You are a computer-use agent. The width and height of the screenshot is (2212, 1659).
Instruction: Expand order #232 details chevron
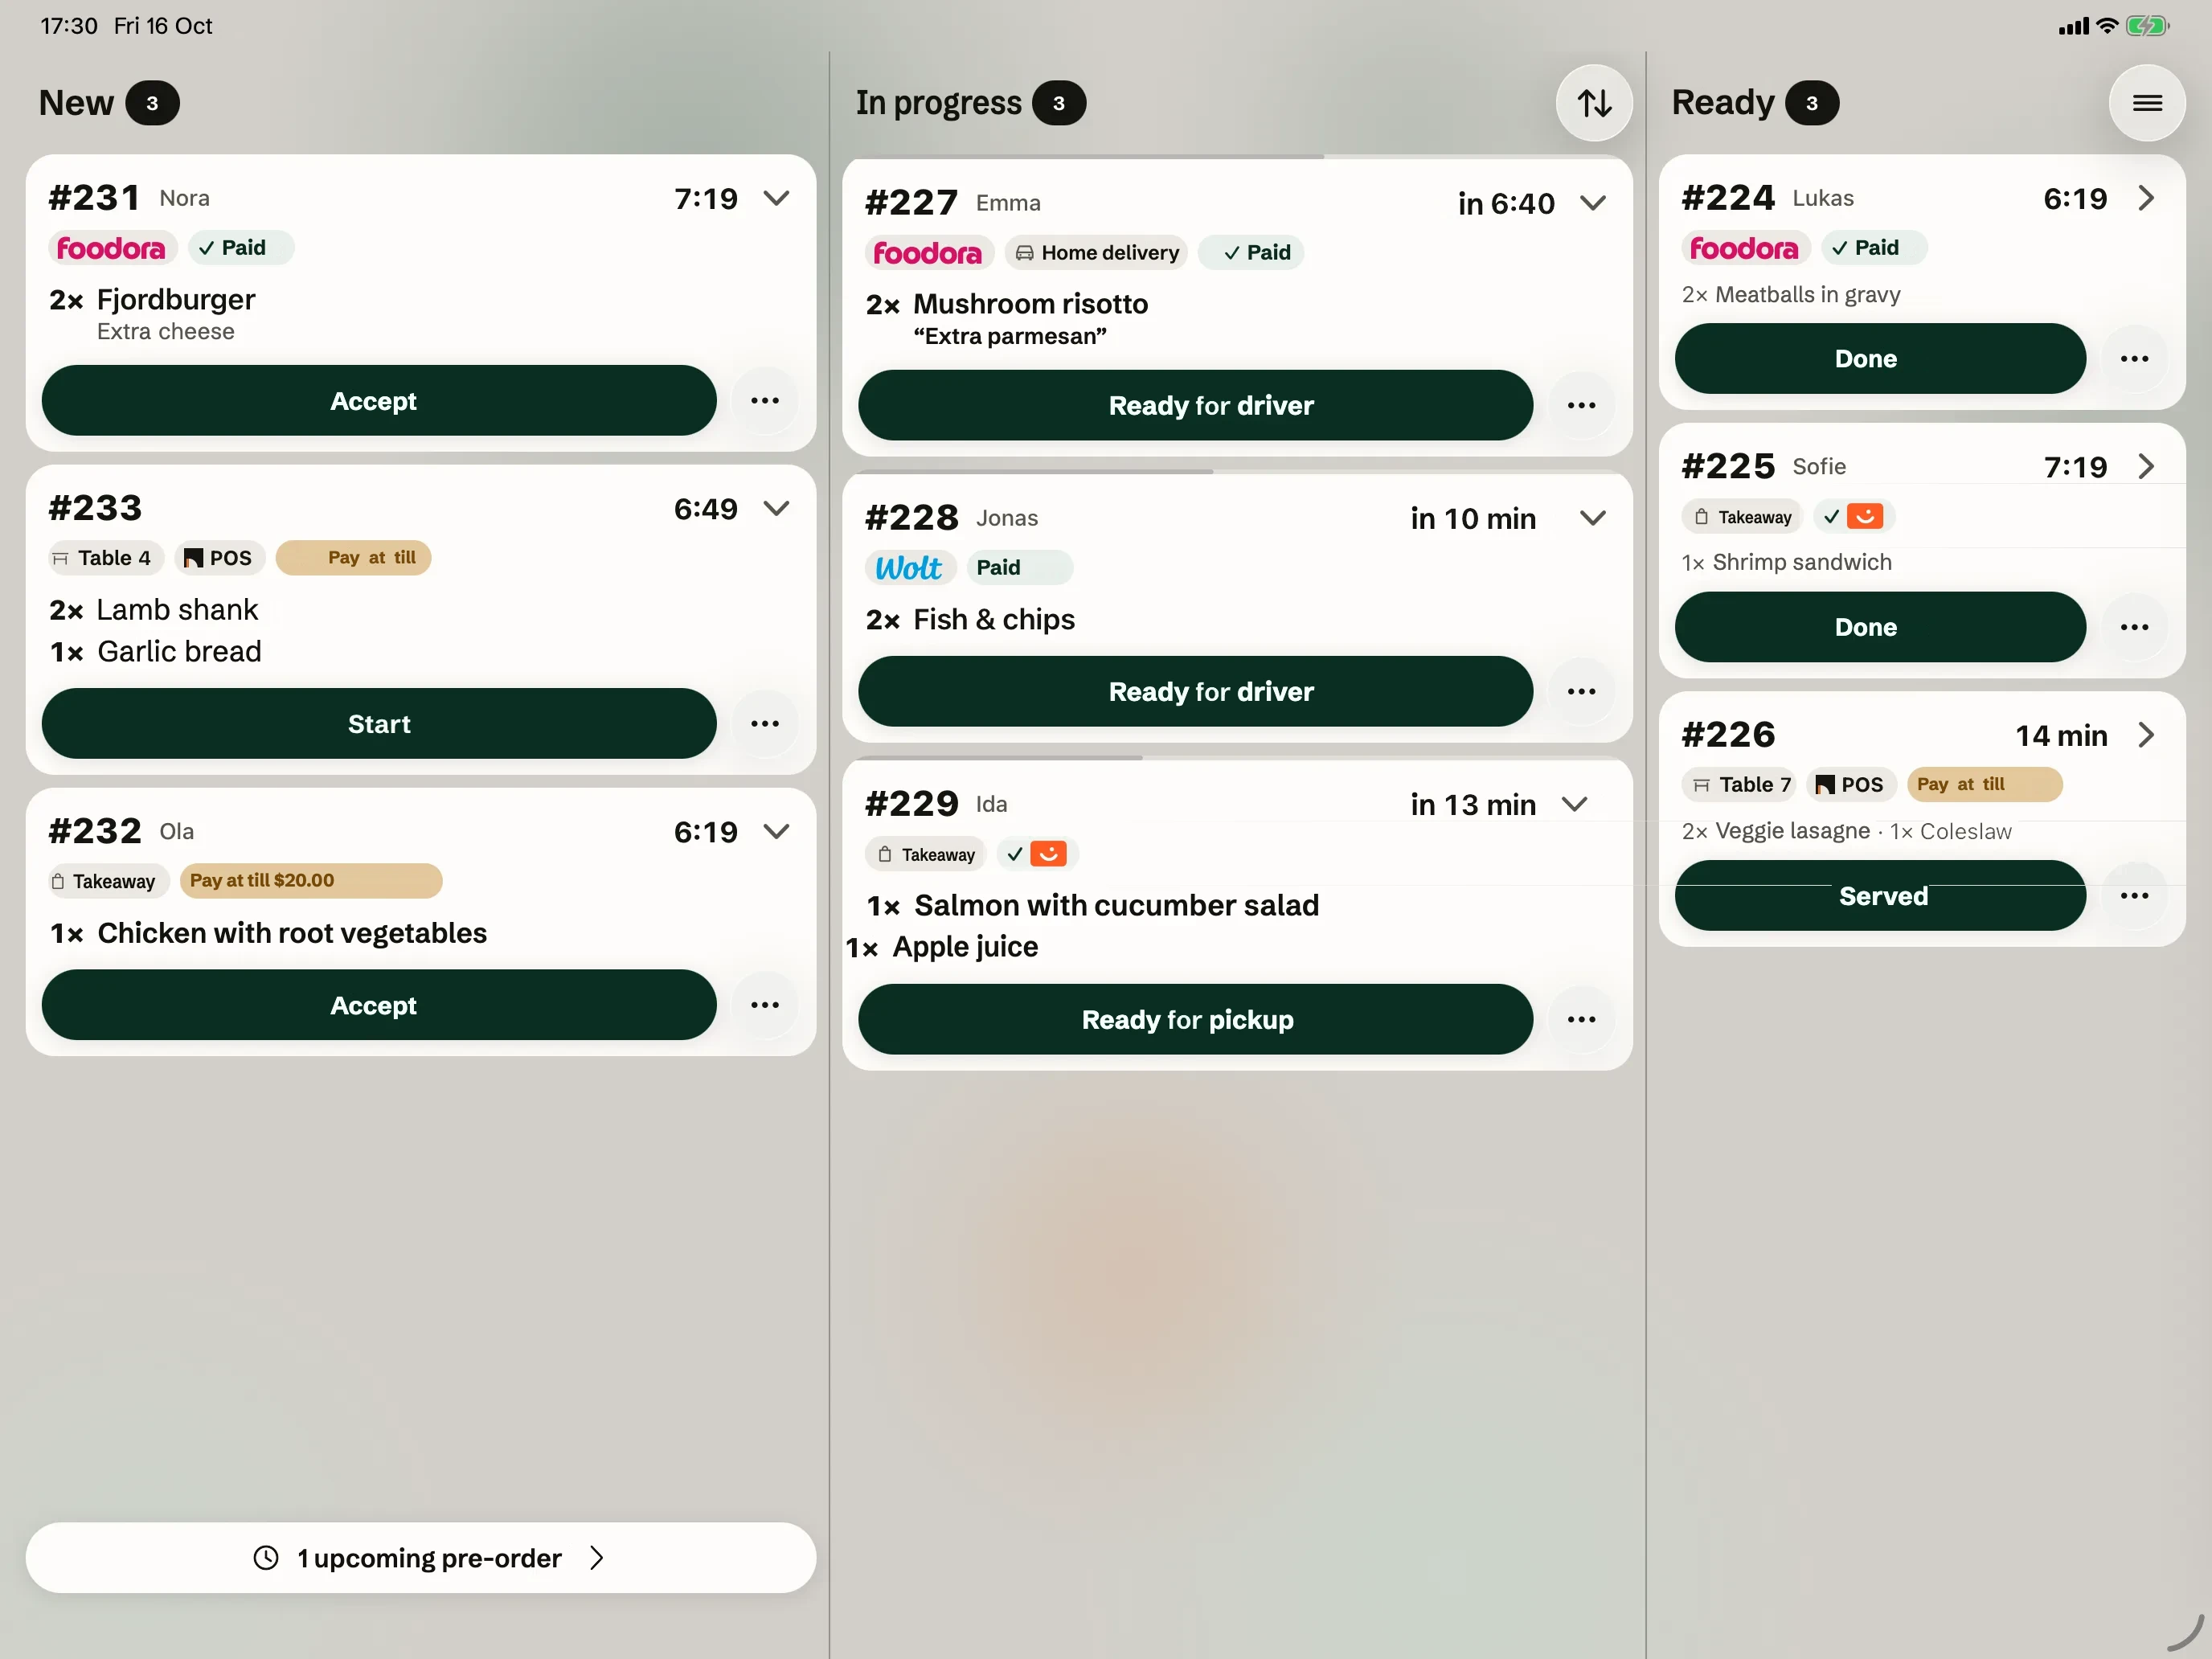coord(777,831)
